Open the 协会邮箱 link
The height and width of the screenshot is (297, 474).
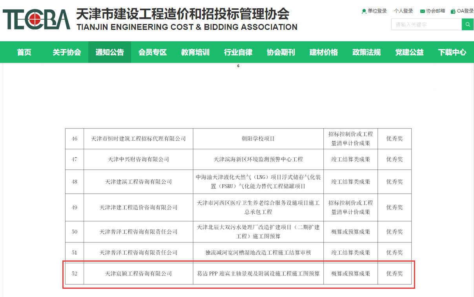click(436, 11)
